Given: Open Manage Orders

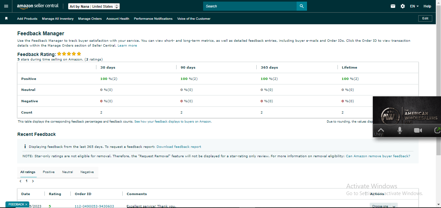Looking at the screenshot, I should pos(90,19).
